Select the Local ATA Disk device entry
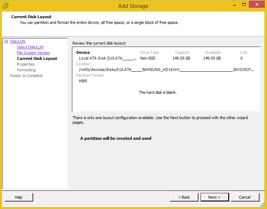The width and height of the screenshot is (267, 209). [x=107, y=58]
